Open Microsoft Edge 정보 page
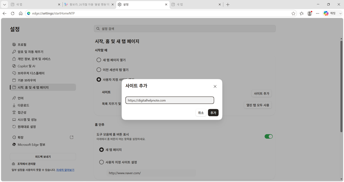 [x=43, y=145]
